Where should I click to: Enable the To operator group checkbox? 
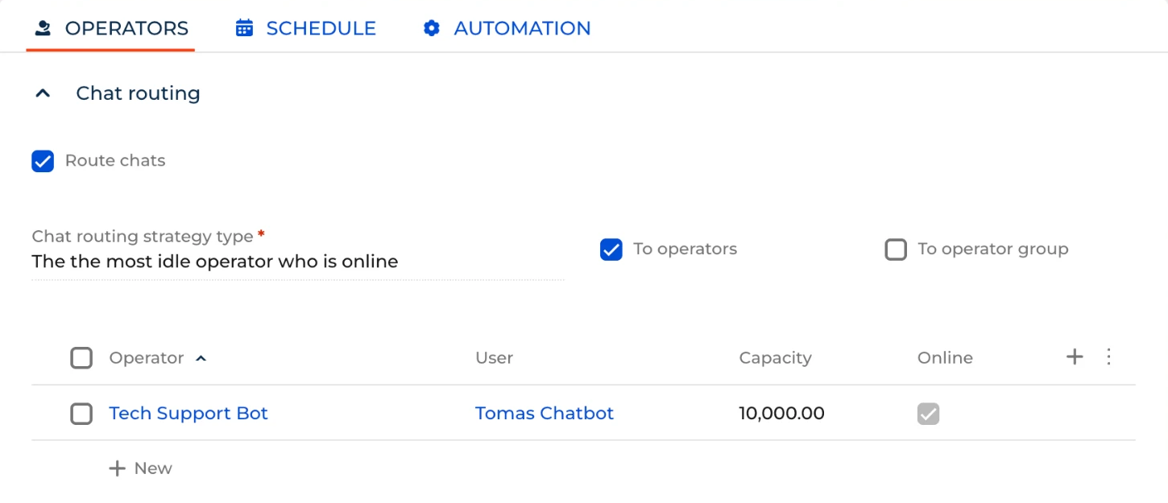pyautogui.click(x=896, y=249)
